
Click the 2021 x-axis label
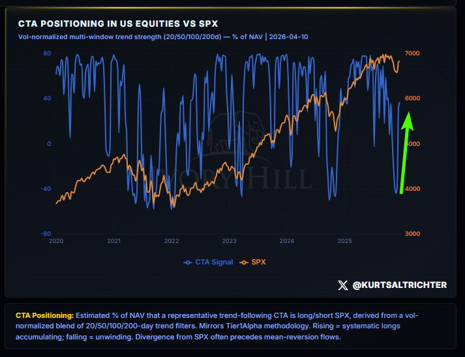114,241
